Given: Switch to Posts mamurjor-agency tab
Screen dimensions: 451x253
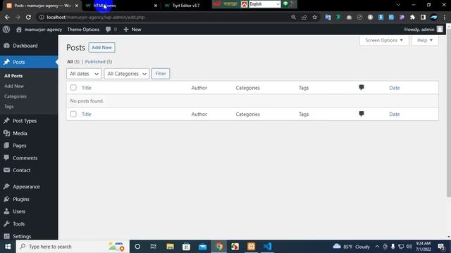Looking at the screenshot, I should [x=42, y=6].
